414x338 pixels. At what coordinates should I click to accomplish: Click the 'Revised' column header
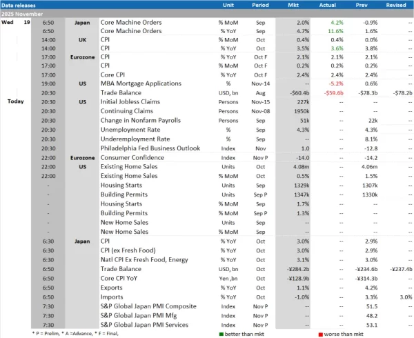click(396, 4)
